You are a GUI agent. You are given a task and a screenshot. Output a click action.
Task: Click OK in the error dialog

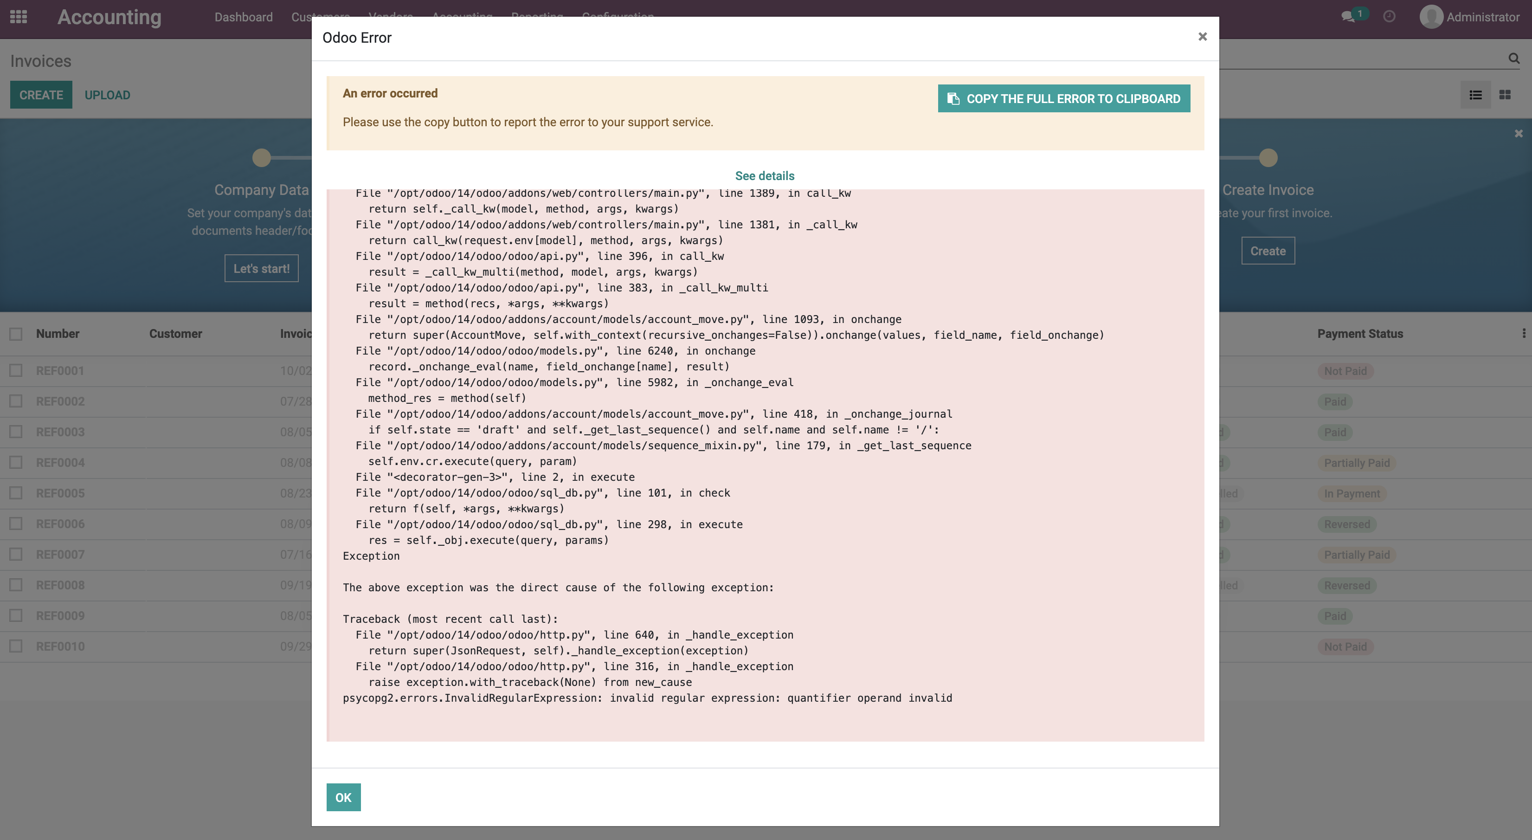[x=343, y=797]
